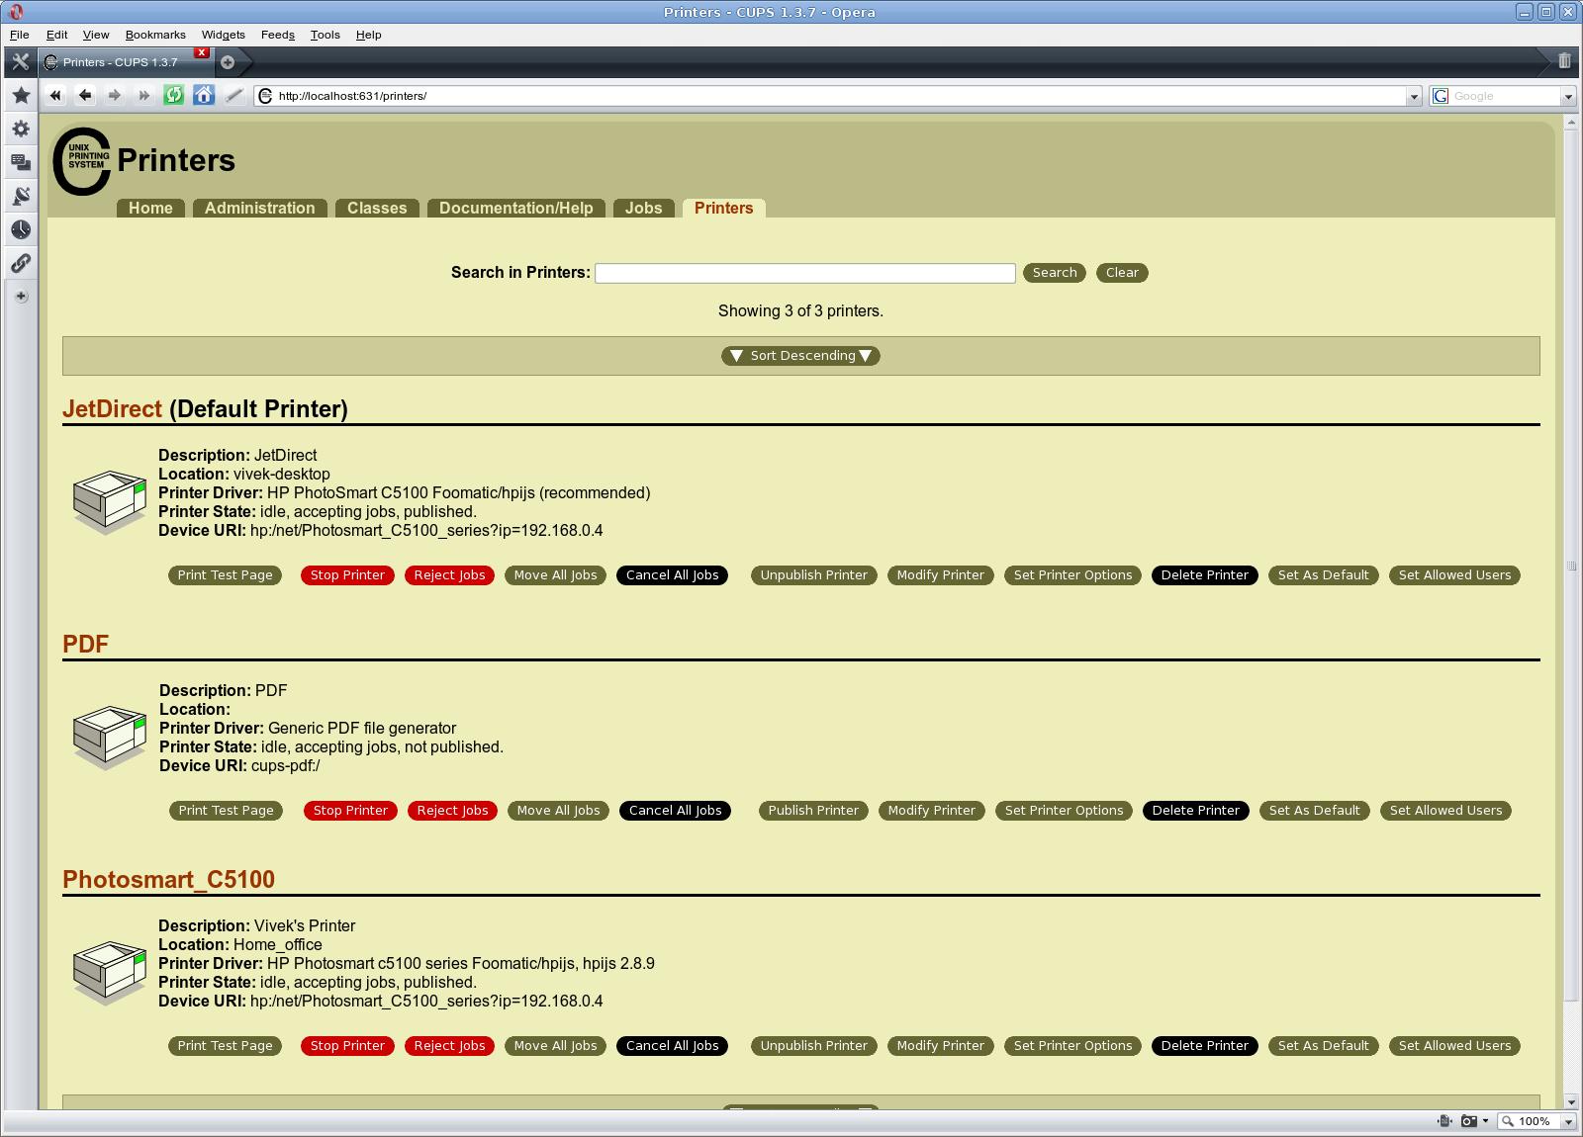Open the Edit menu
1583x1137 pixels.
click(57, 35)
